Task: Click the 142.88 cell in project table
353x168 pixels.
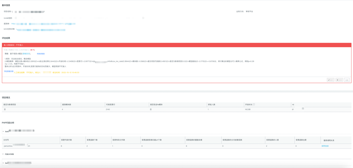Action: pyautogui.click(x=248, y=109)
